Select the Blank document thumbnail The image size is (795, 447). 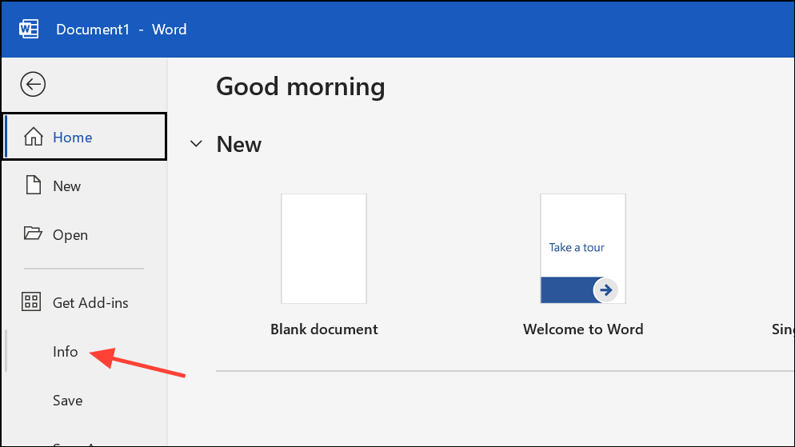(x=324, y=249)
